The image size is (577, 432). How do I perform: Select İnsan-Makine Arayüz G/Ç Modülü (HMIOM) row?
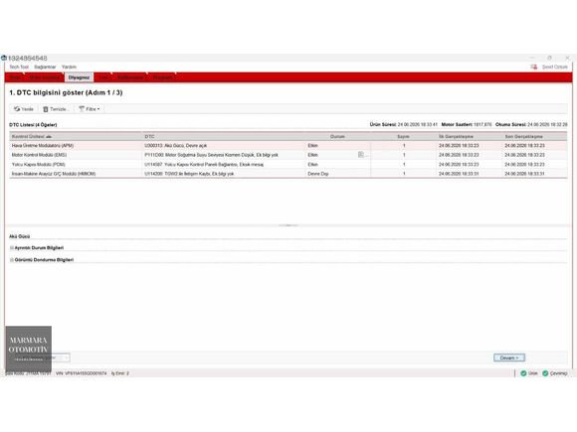pyautogui.click(x=288, y=174)
